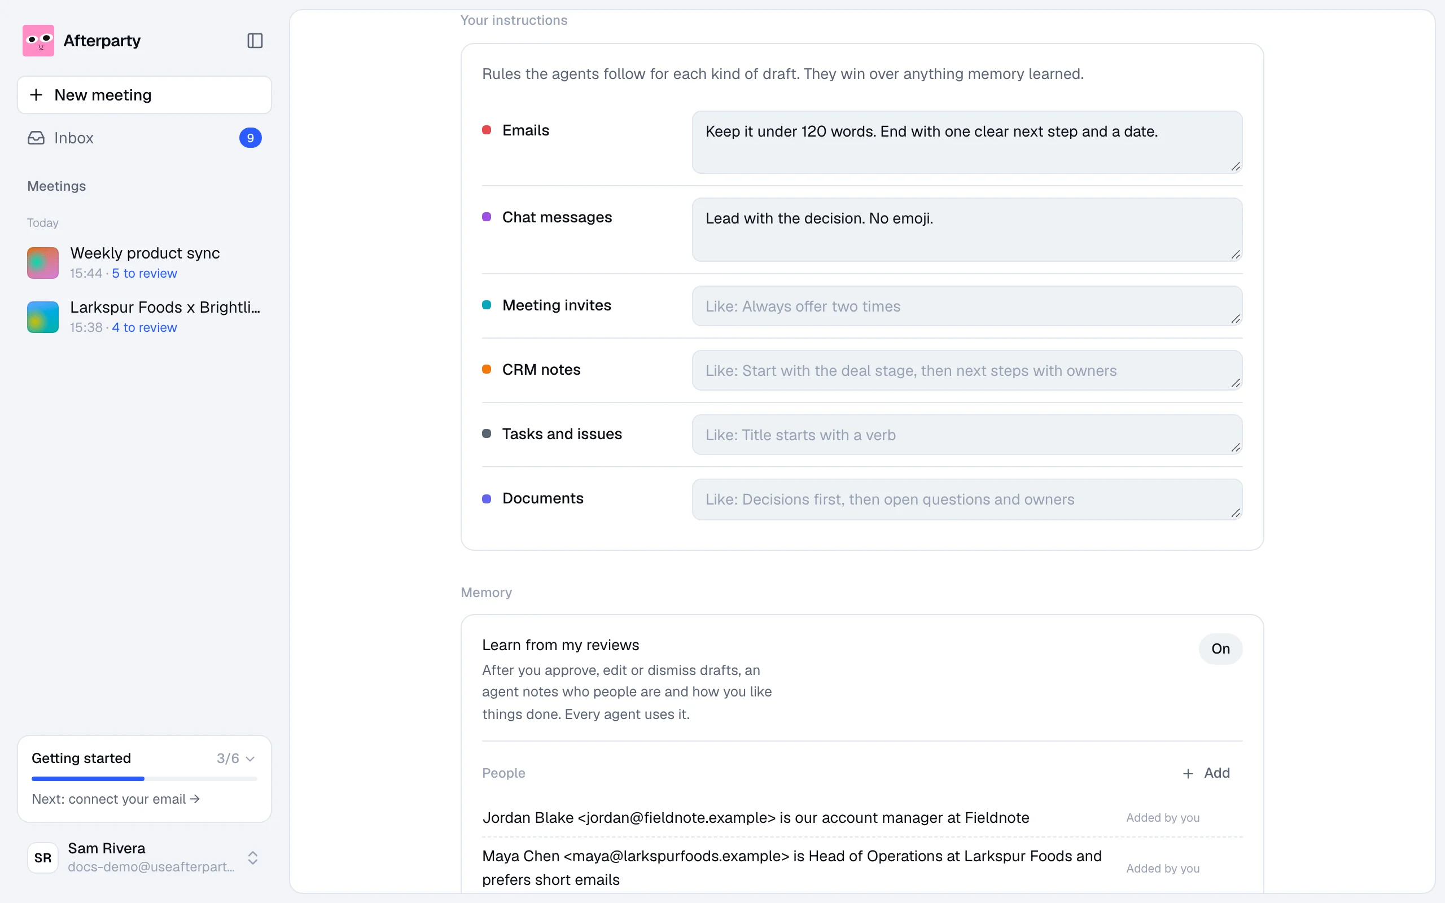Click the Chat messages label

coord(557,217)
